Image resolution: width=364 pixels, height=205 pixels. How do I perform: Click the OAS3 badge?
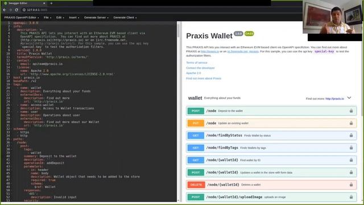click(x=249, y=34)
